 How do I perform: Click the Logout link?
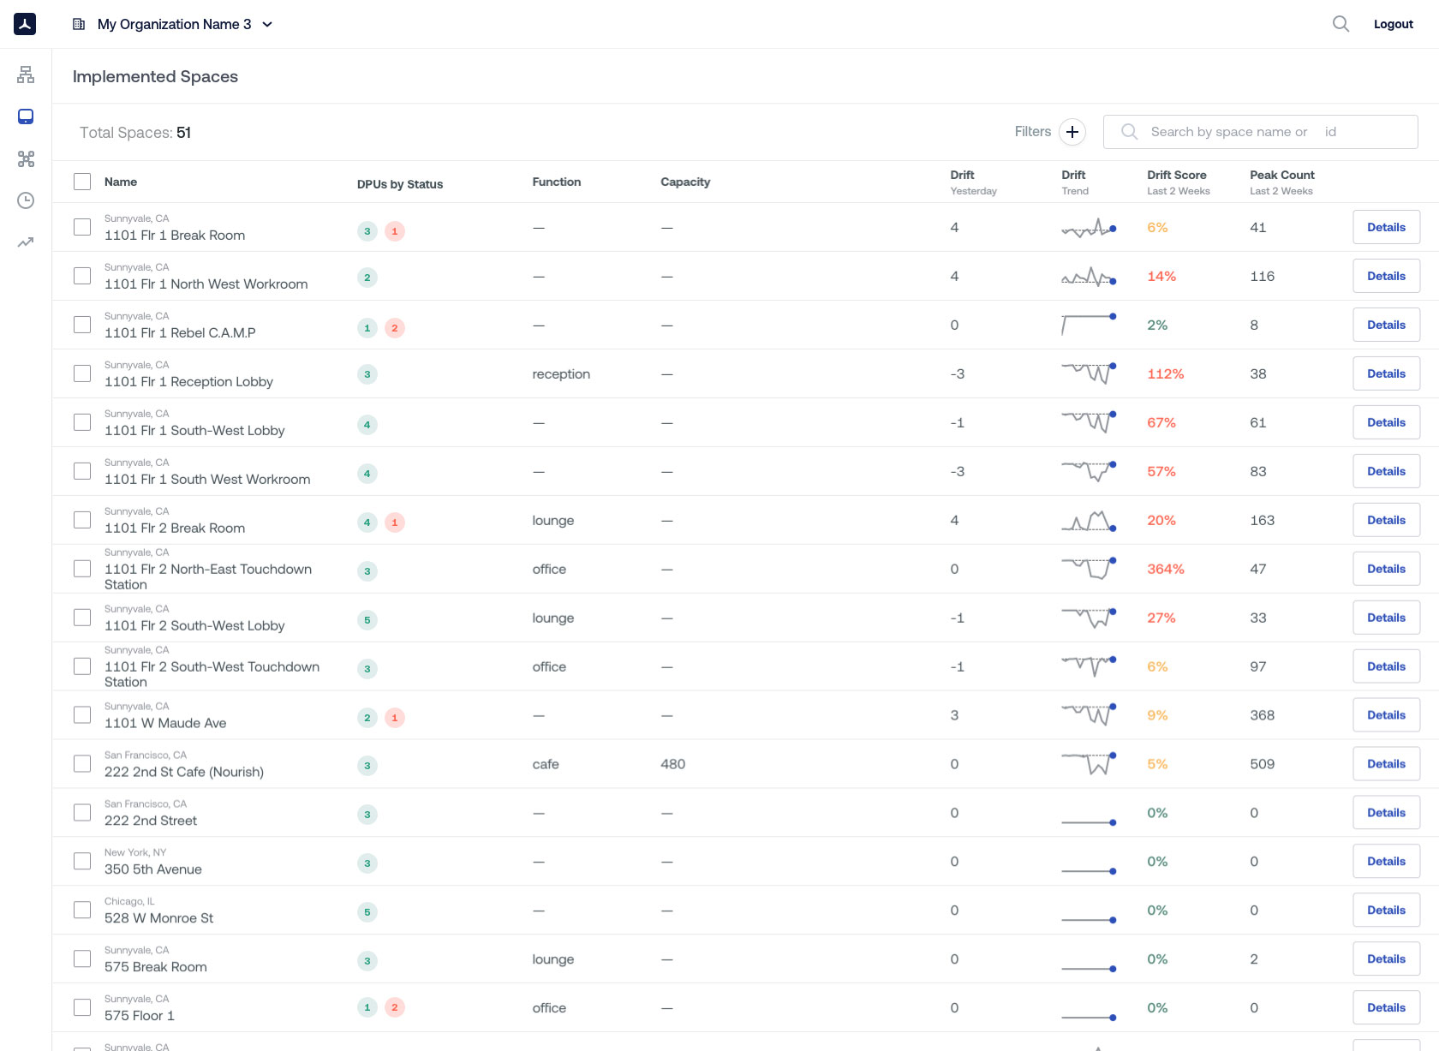pyautogui.click(x=1393, y=24)
